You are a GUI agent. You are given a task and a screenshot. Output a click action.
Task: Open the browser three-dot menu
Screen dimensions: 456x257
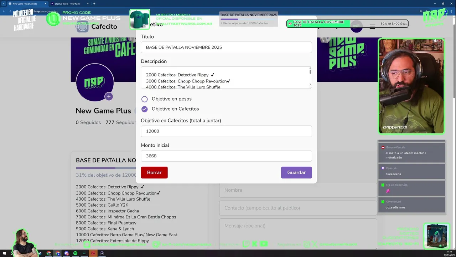click(452, 11)
